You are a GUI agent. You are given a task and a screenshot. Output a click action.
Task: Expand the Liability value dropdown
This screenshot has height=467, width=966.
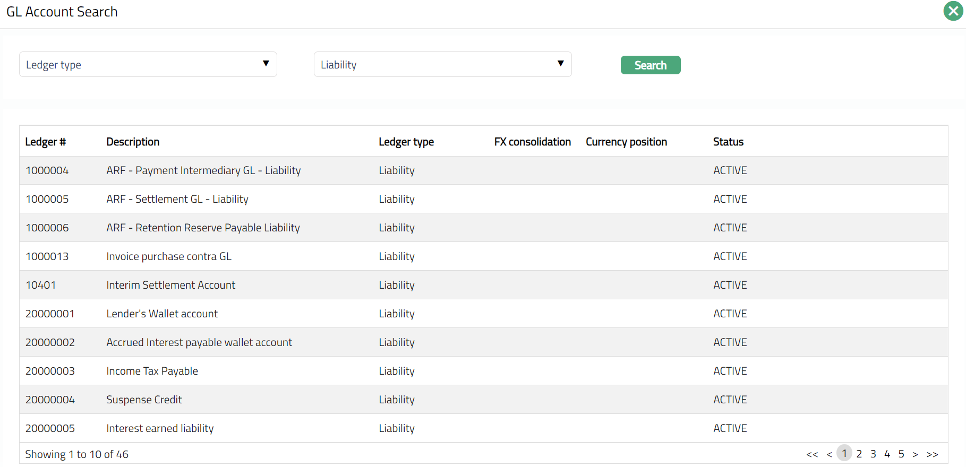tap(442, 64)
